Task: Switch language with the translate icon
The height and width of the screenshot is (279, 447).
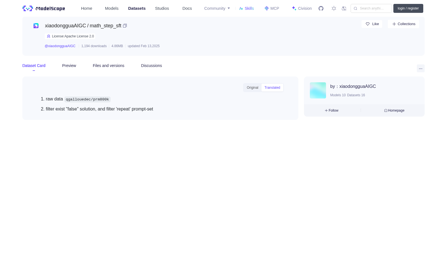Action: tap(344, 8)
